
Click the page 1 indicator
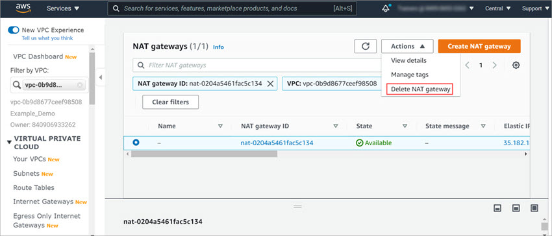pyautogui.click(x=481, y=65)
